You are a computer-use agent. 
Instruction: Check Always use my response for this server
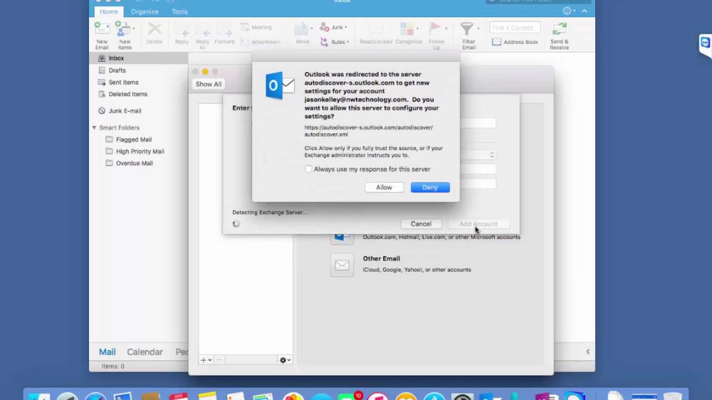[x=309, y=169]
